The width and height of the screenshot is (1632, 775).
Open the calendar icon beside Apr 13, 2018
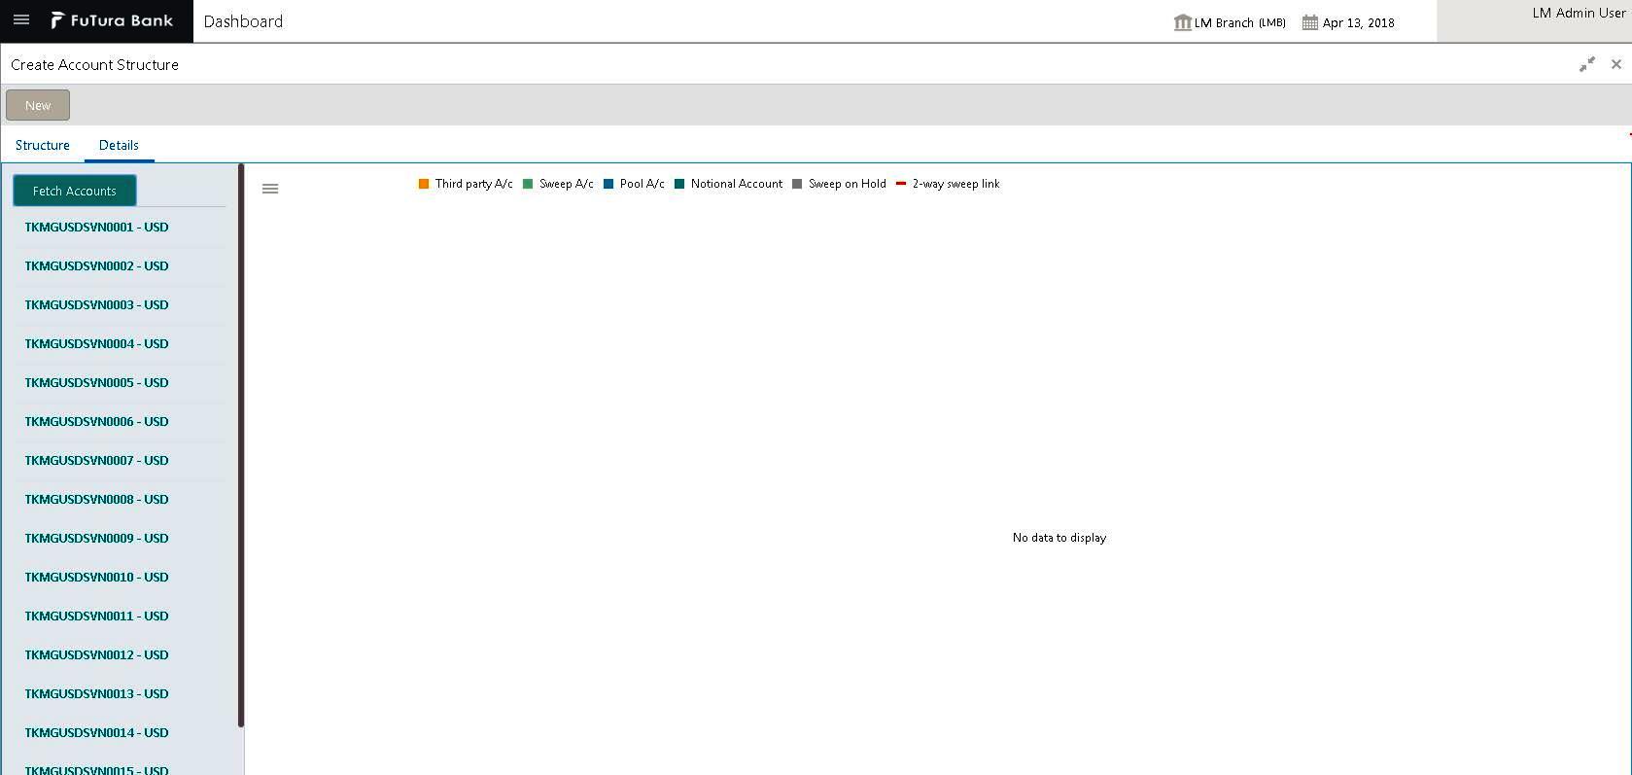pyautogui.click(x=1310, y=22)
